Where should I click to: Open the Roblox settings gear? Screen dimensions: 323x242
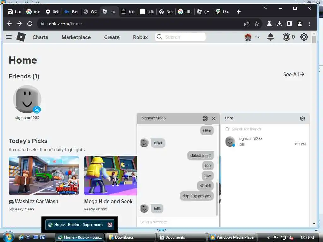(304, 37)
